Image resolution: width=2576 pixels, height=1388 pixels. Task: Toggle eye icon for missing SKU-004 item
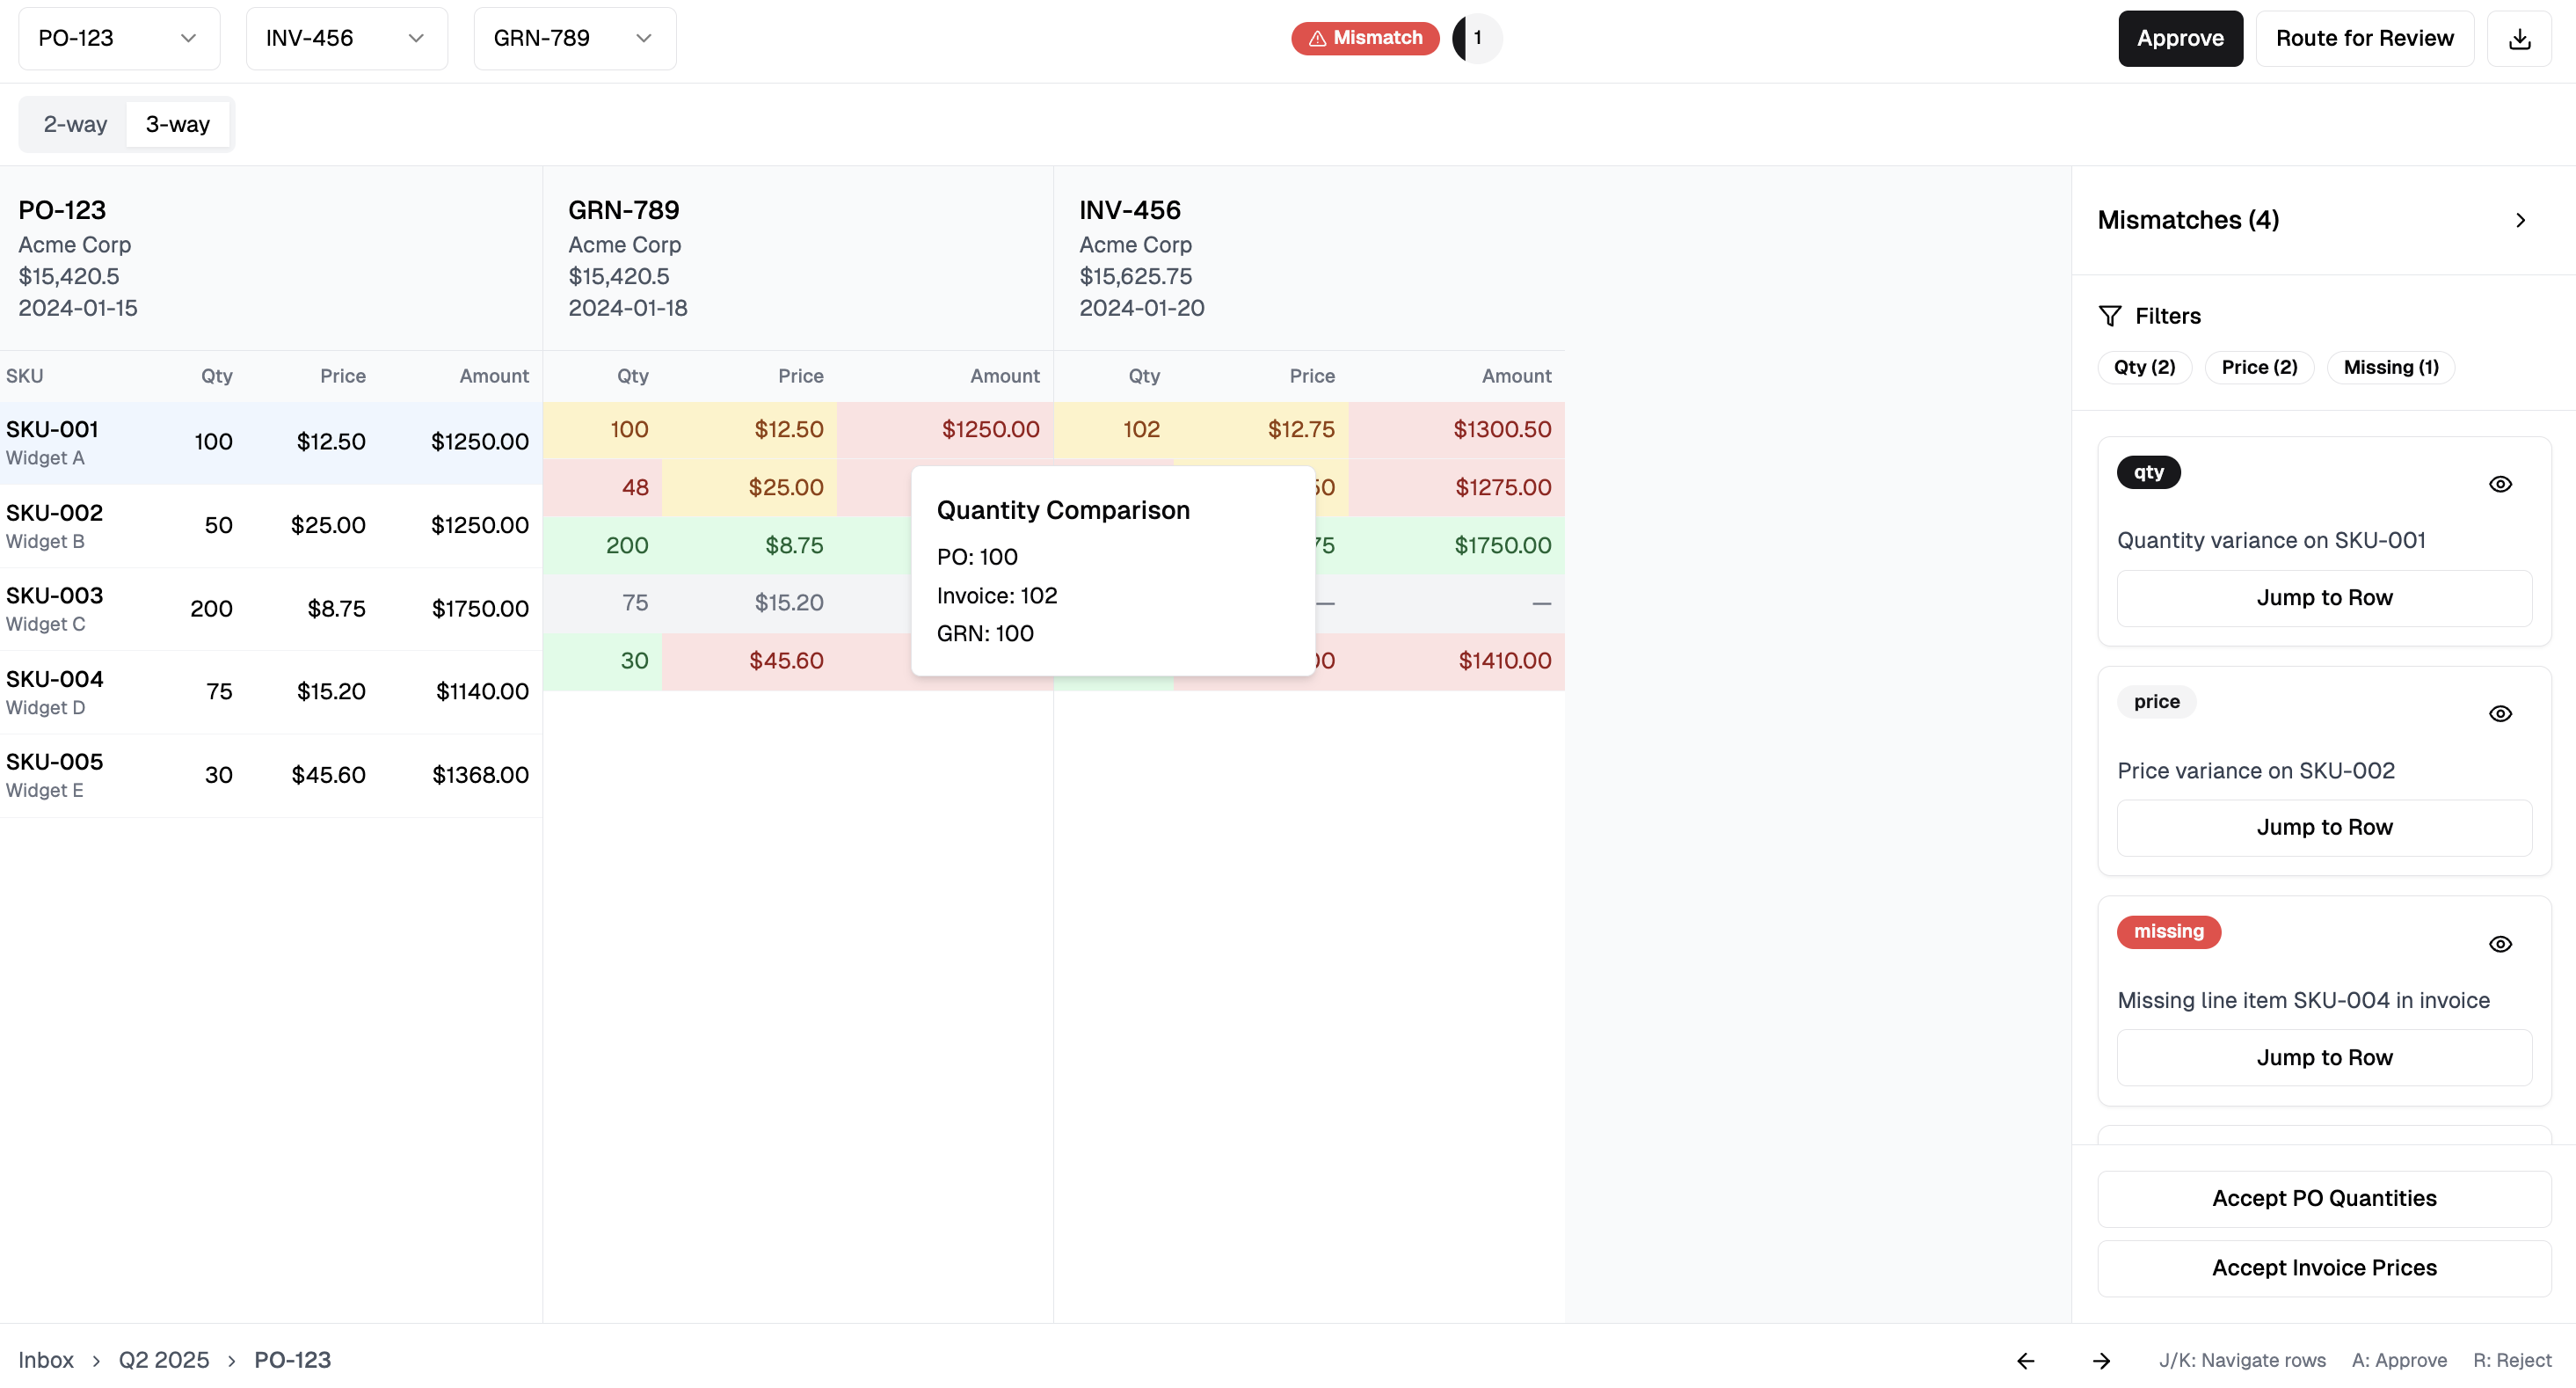(2500, 944)
